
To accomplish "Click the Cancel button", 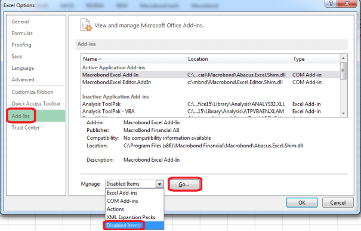I will coord(338,203).
